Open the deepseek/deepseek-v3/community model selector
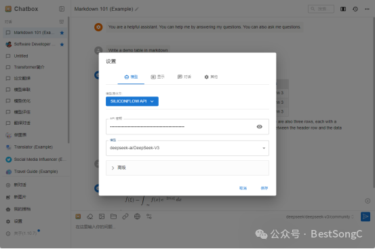 [320, 216]
